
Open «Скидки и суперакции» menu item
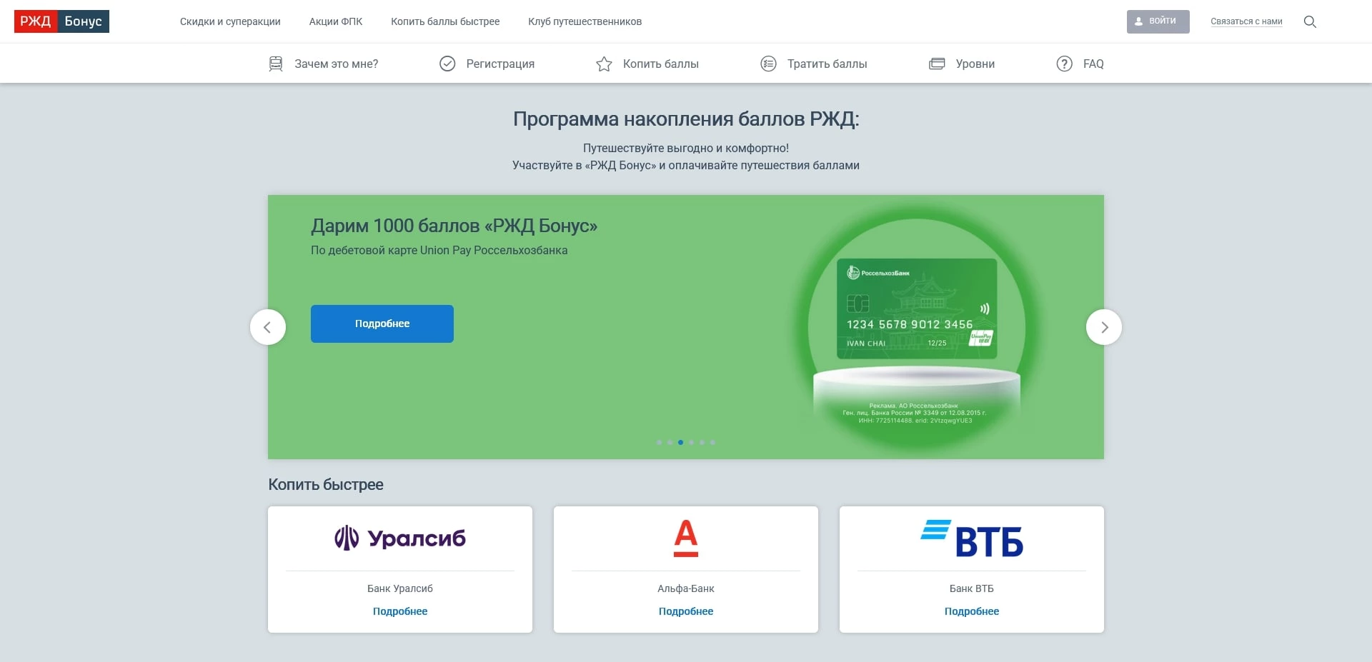click(x=229, y=21)
